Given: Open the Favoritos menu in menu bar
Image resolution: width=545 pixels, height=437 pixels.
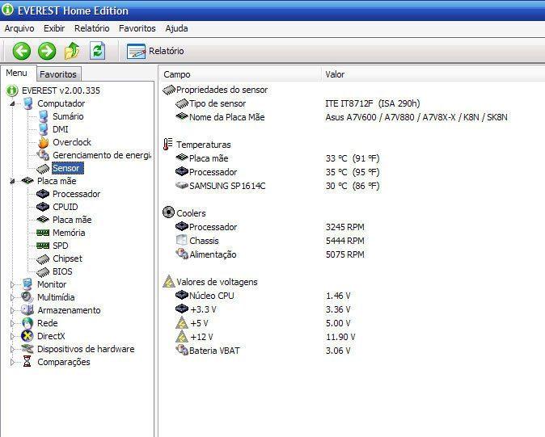Looking at the screenshot, I should click(x=137, y=28).
